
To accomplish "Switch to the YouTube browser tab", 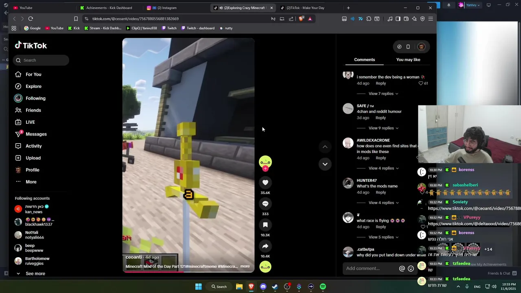I will [x=26, y=8].
